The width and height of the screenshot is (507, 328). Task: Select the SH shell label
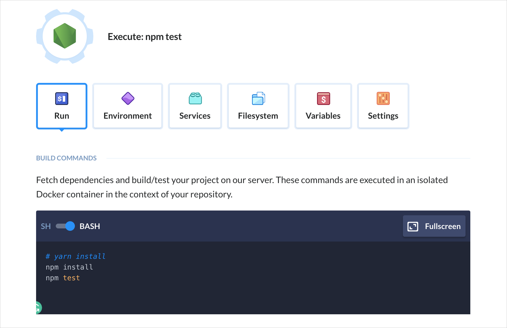(x=46, y=226)
